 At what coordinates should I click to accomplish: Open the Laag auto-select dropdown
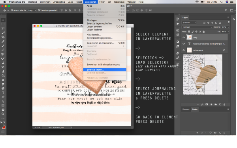[32, 10]
